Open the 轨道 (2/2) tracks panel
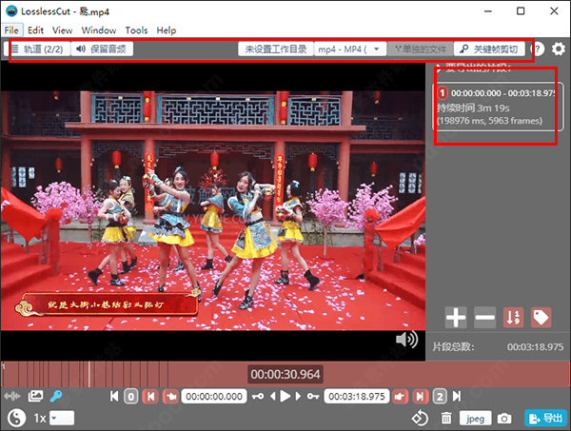The width and height of the screenshot is (571, 431). click(x=36, y=49)
